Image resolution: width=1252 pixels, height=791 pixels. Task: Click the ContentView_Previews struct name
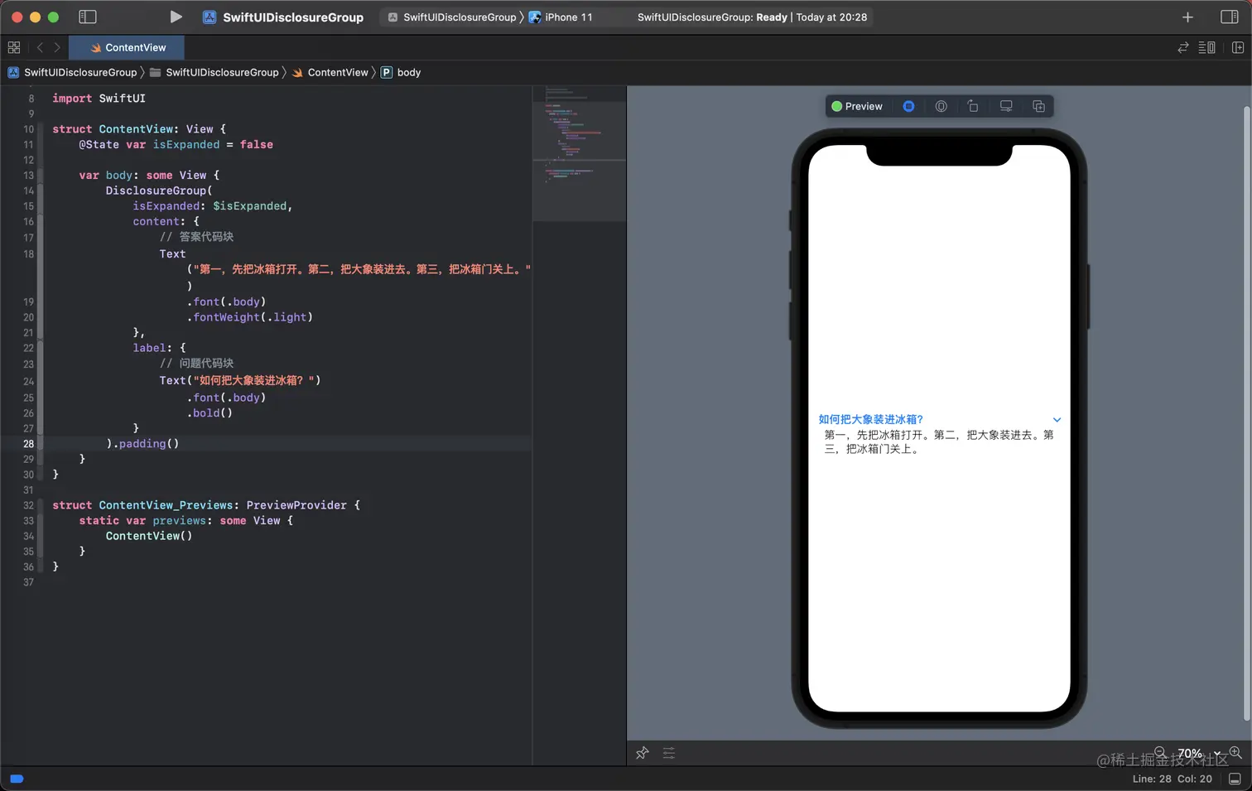(x=166, y=505)
